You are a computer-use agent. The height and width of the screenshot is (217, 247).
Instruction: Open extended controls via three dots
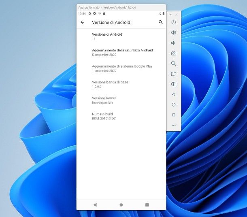[174, 125]
